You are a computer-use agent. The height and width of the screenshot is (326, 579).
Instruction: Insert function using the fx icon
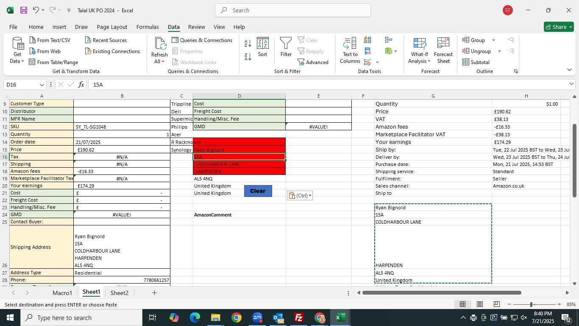[81, 84]
